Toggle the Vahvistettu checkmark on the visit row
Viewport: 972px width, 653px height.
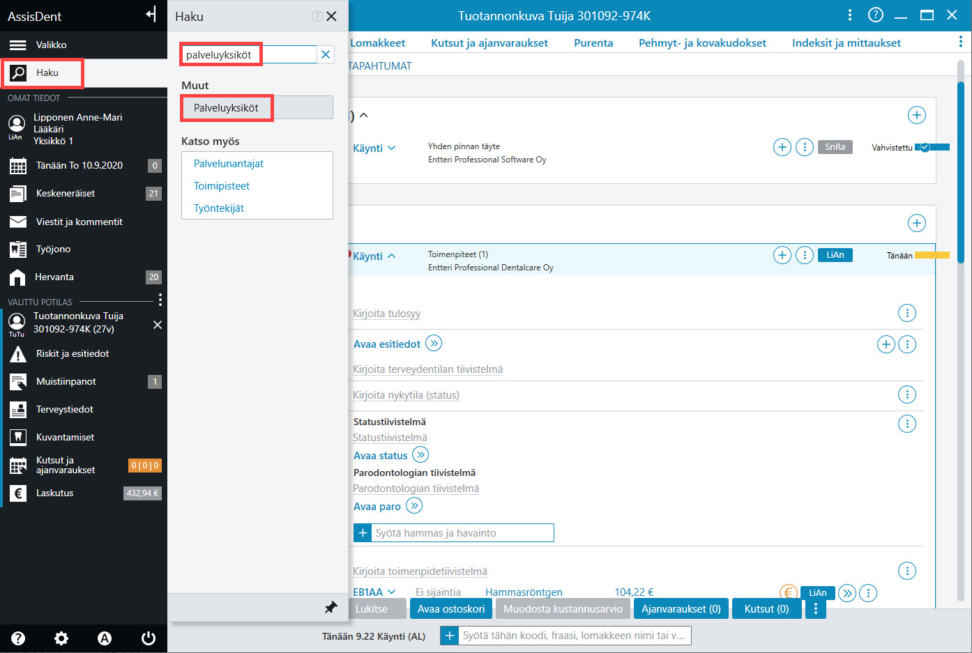coord(925,147)
